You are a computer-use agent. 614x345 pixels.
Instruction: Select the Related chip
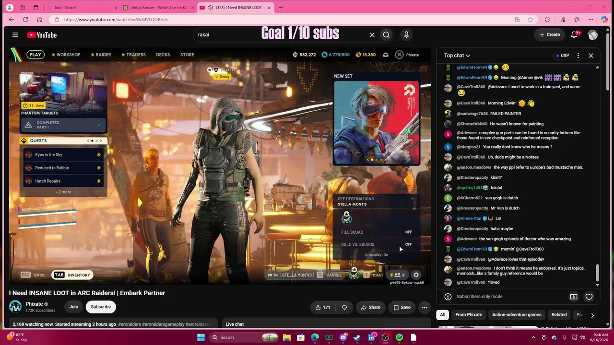click(559, 315)
